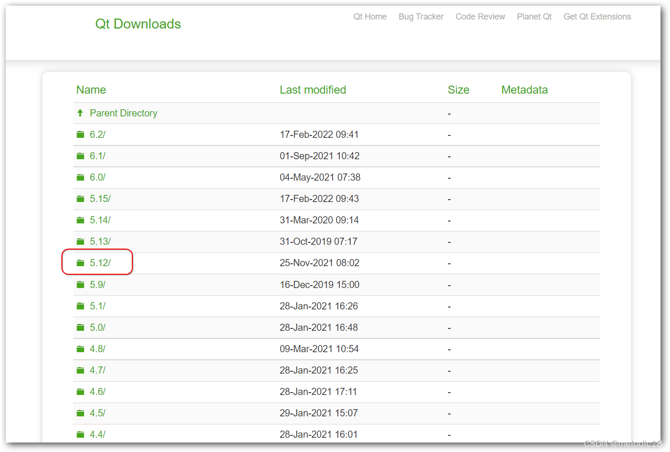This screenshot has height=452, width=670.
Task: Click date 16-Dec-2019 15:00
Action: 320,285
